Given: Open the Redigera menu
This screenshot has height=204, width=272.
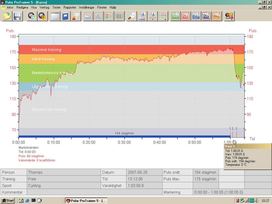Looking at the screenshot, I should click(22, 7).
